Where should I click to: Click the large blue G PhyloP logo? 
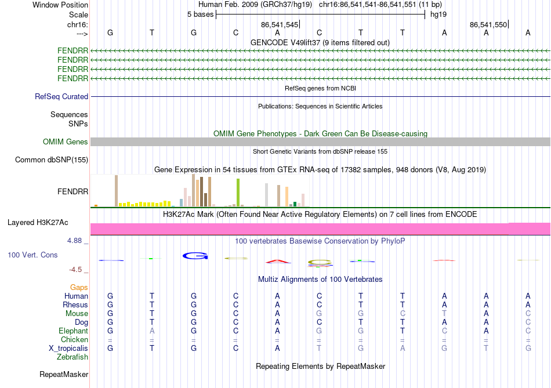(x=195, y=256)
